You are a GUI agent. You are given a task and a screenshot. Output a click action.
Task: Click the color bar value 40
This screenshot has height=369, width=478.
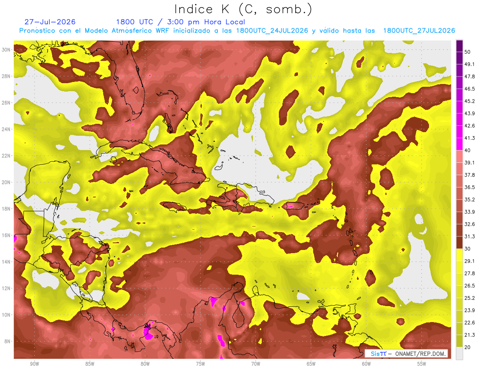[468, 150]
